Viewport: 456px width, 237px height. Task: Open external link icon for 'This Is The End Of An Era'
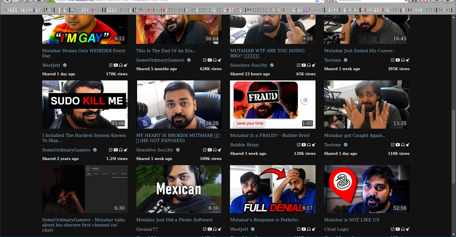pyautogui.click(x=205, y=60)
